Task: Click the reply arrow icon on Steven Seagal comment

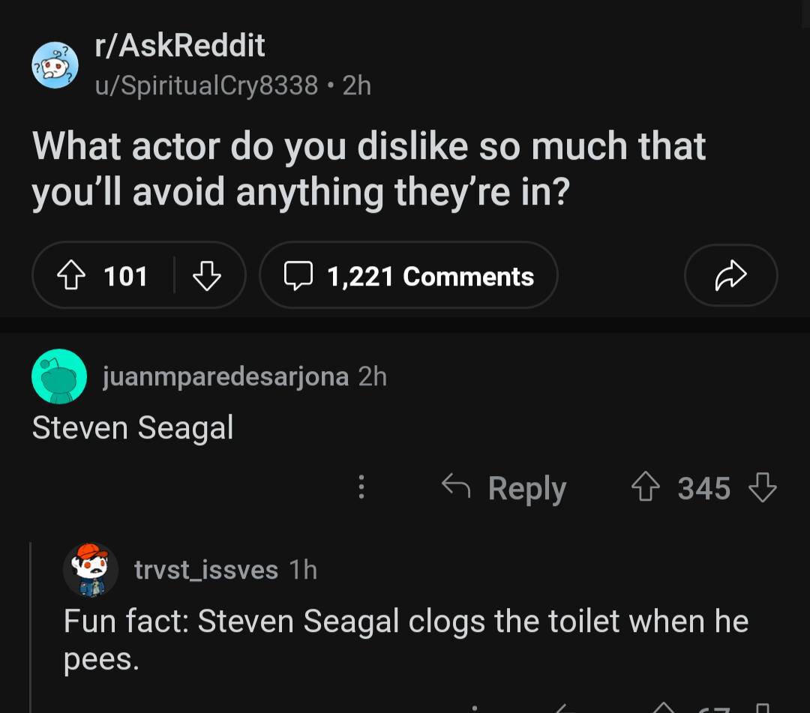Action: click(457, 487)
